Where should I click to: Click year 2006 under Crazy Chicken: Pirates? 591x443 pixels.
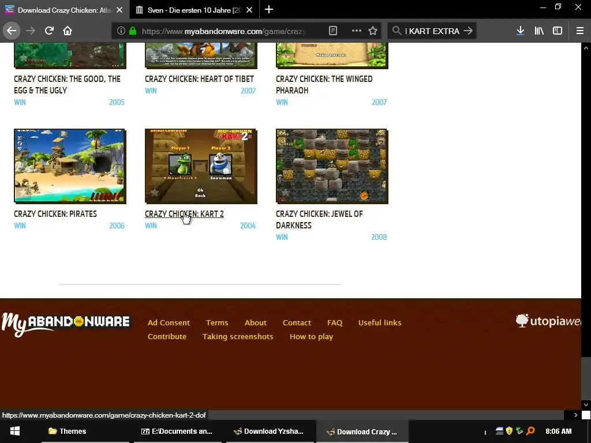[x=117, y=226]
